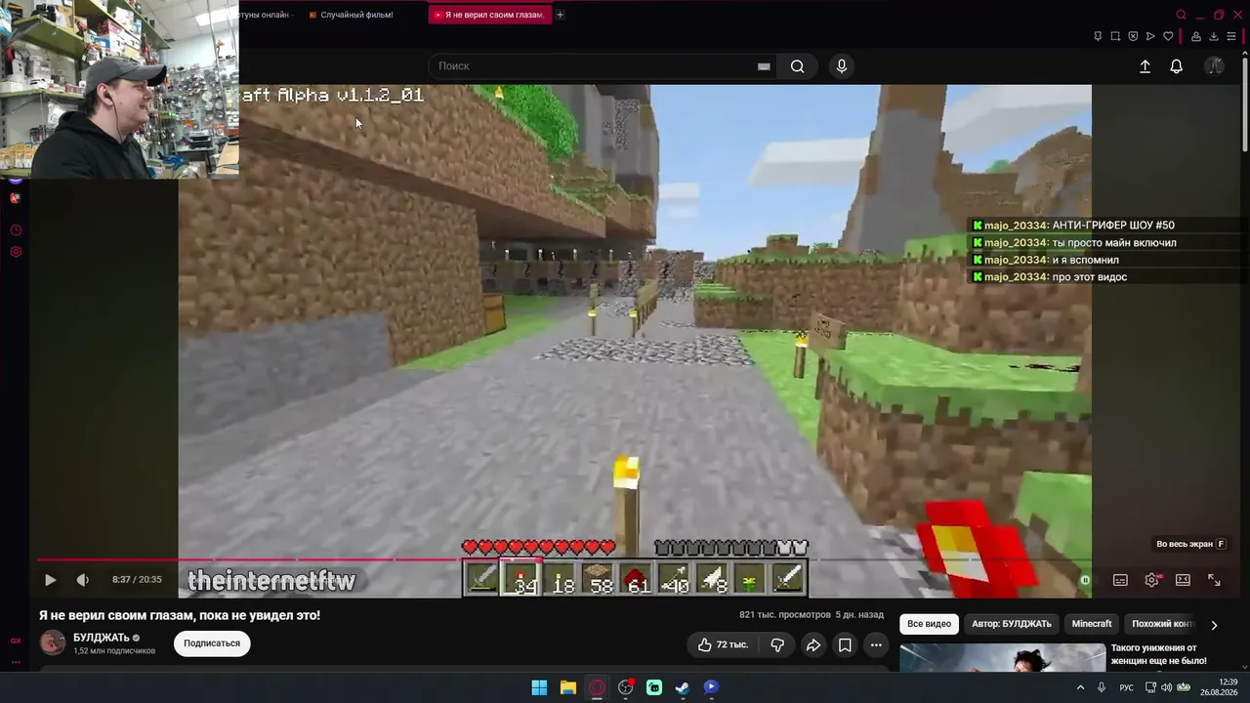The image size is (1250, 703).
Task: Take a snapshot with browser toolbar
Action: (1115, 36)
